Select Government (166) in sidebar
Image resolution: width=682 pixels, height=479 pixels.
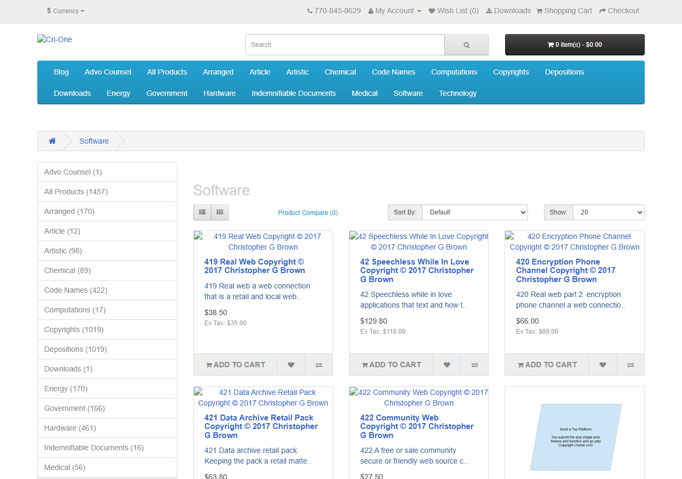tap(107, 408)
